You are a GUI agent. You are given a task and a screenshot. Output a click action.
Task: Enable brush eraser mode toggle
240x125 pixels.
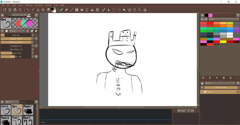32,31
